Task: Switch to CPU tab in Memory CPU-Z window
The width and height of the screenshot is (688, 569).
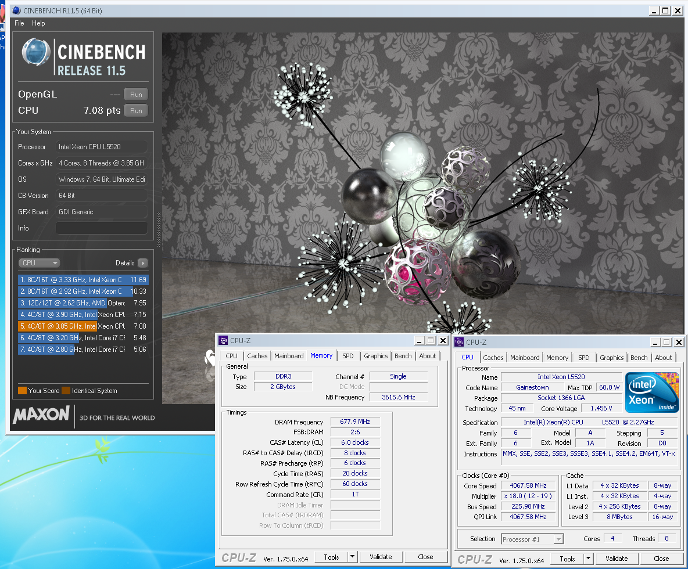Action: tap(232, 356)
